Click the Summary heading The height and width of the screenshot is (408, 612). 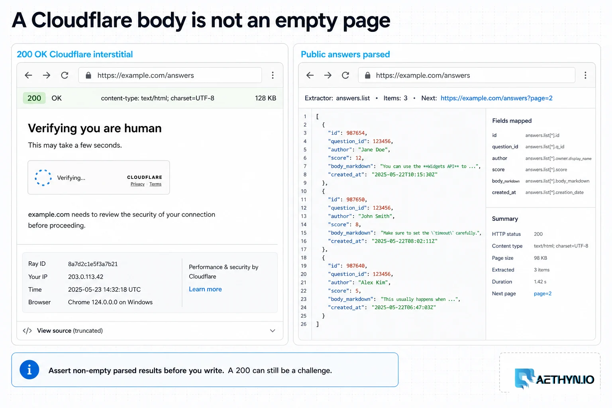click(505, 219)
